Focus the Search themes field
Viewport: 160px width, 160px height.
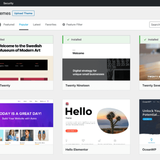(x=155, y=25)
